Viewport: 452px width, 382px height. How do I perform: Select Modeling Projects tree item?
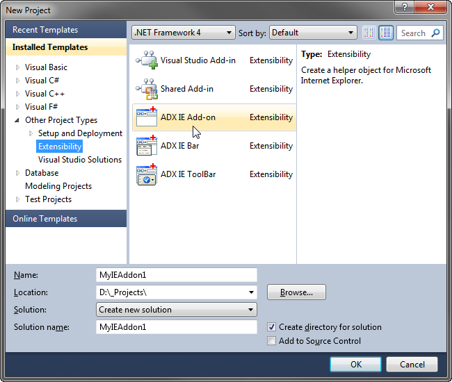[x=58, y=186]
